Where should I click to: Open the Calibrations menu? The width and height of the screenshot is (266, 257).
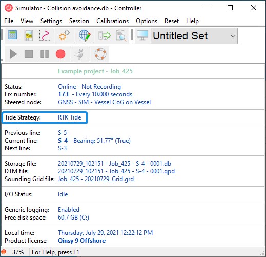pos(112,21)
